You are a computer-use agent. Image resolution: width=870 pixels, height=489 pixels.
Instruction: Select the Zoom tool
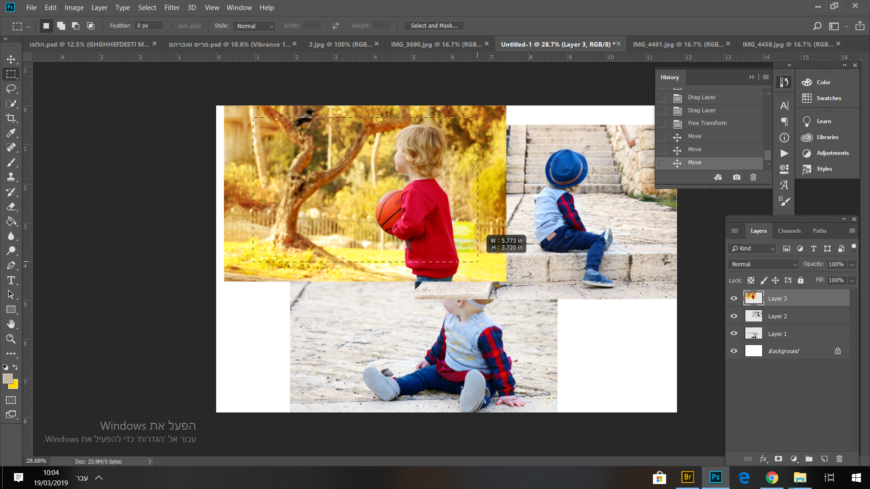coord(11,339)
